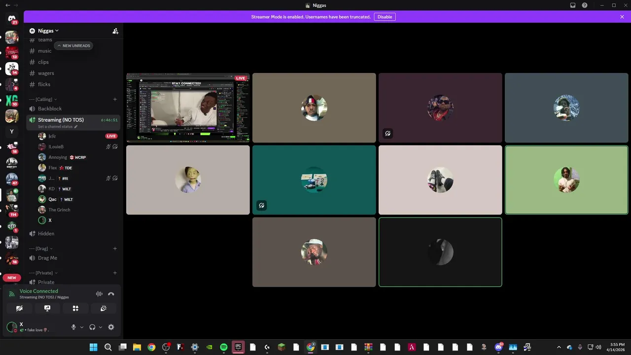The width and height of the screenshot is (631, 355).
Task: Create channel in Drag category
Action: 115,248
